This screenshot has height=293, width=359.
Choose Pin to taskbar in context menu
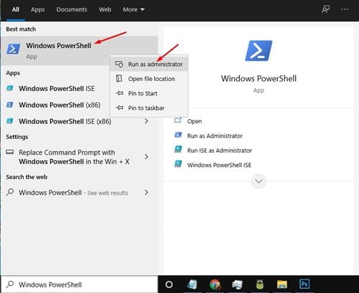pyautogui.click(x=149, y=108)
